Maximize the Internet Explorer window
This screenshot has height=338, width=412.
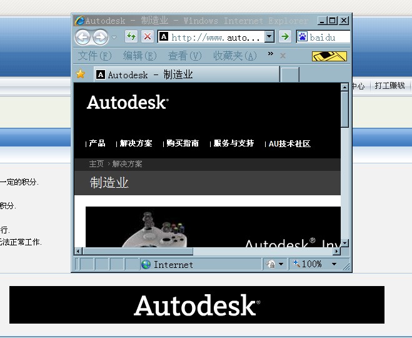[333, 21]
